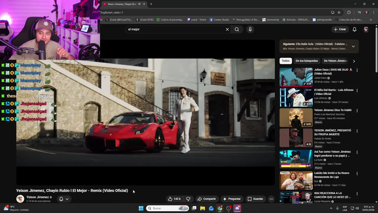This screenshot has height=213, width=378.
Task: Start voice search with microphone icon
Action: point(250,29)
